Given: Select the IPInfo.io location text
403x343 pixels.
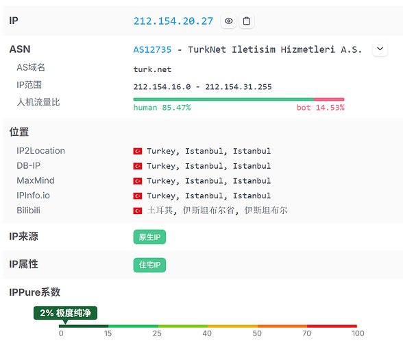Looking at the screenshot, I should 208,196.
